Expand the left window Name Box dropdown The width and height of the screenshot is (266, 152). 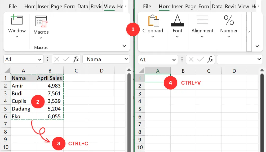(40, 59)
